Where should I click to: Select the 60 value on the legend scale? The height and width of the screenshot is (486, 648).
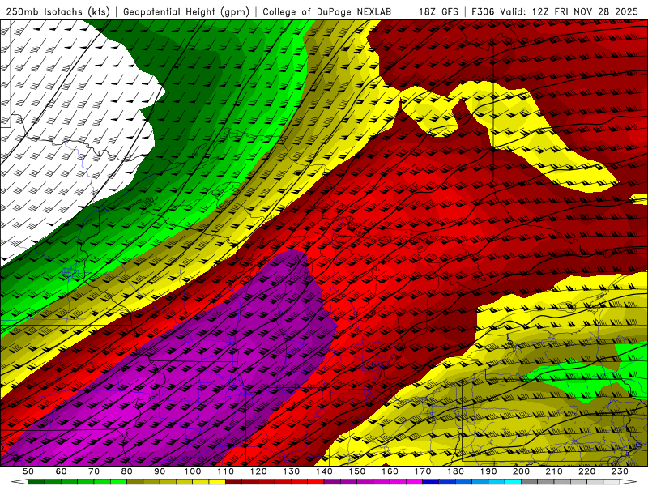pyautogui.click(x=61, y=471)
